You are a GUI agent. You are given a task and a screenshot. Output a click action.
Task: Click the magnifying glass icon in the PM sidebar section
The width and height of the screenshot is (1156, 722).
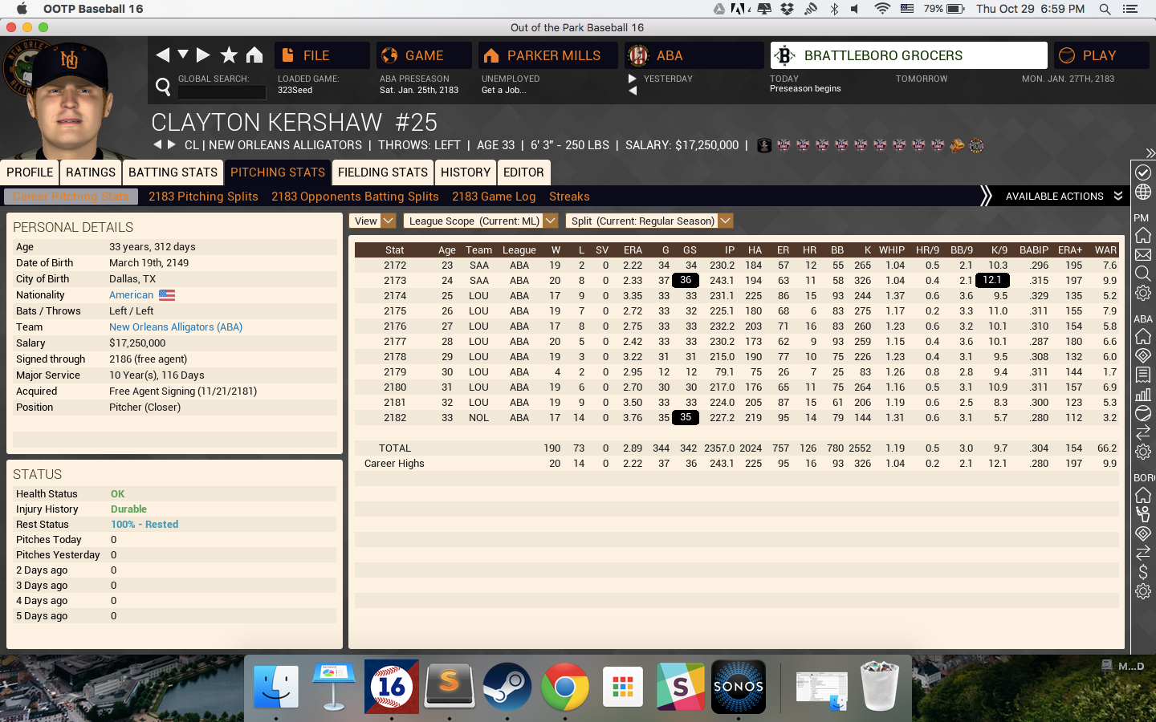[x=1143, y=274]
